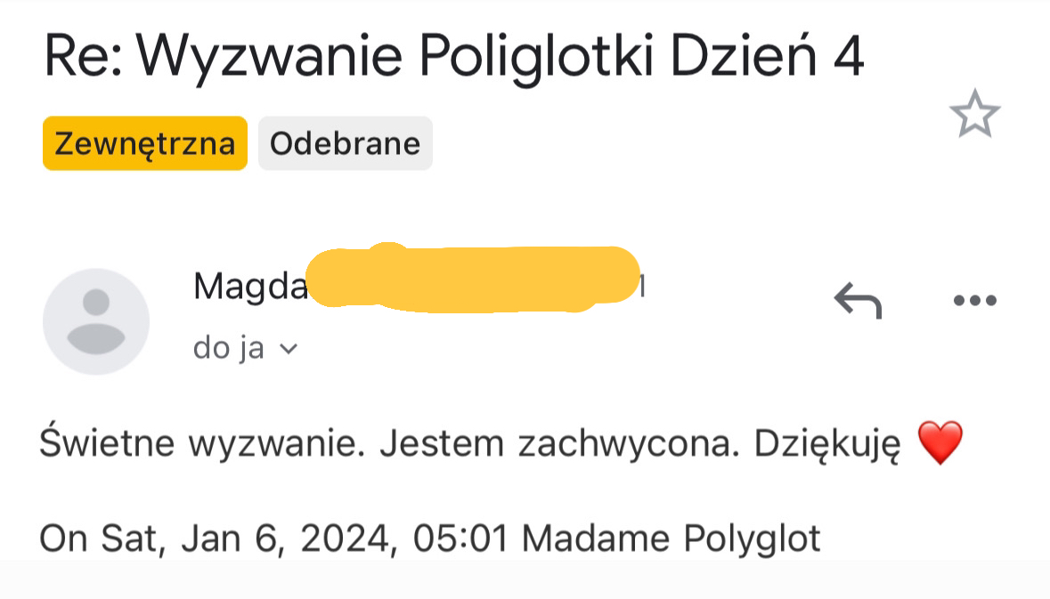Open the three-dot more options menu
1050x599 pixels.
pos(974,300)
